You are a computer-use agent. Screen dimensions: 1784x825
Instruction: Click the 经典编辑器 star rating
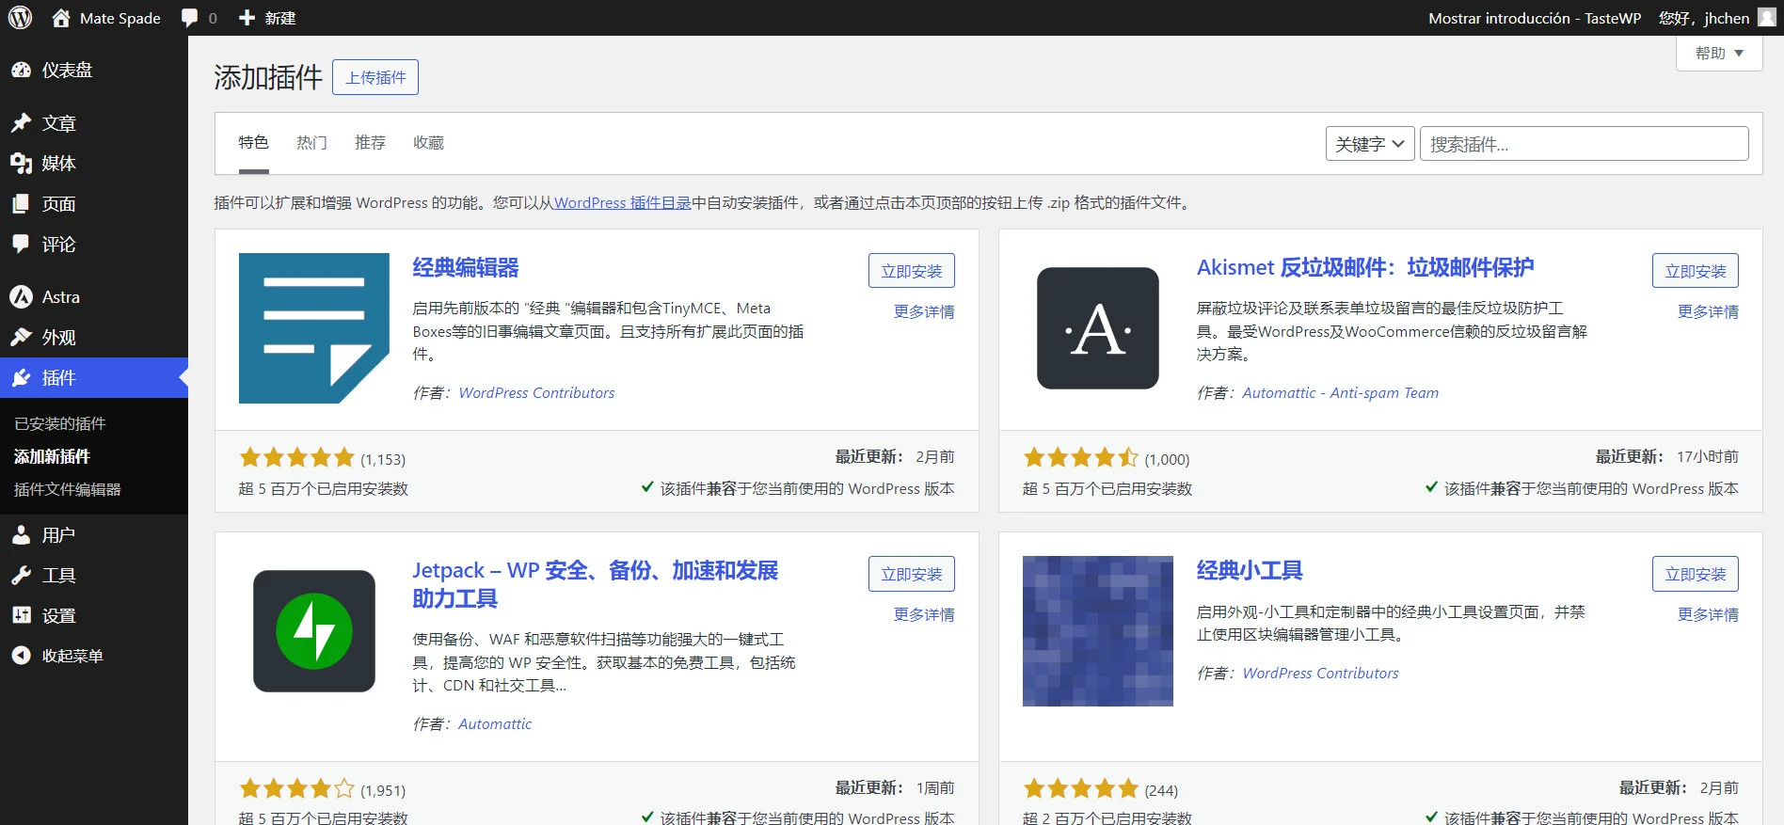pos(296,458)
